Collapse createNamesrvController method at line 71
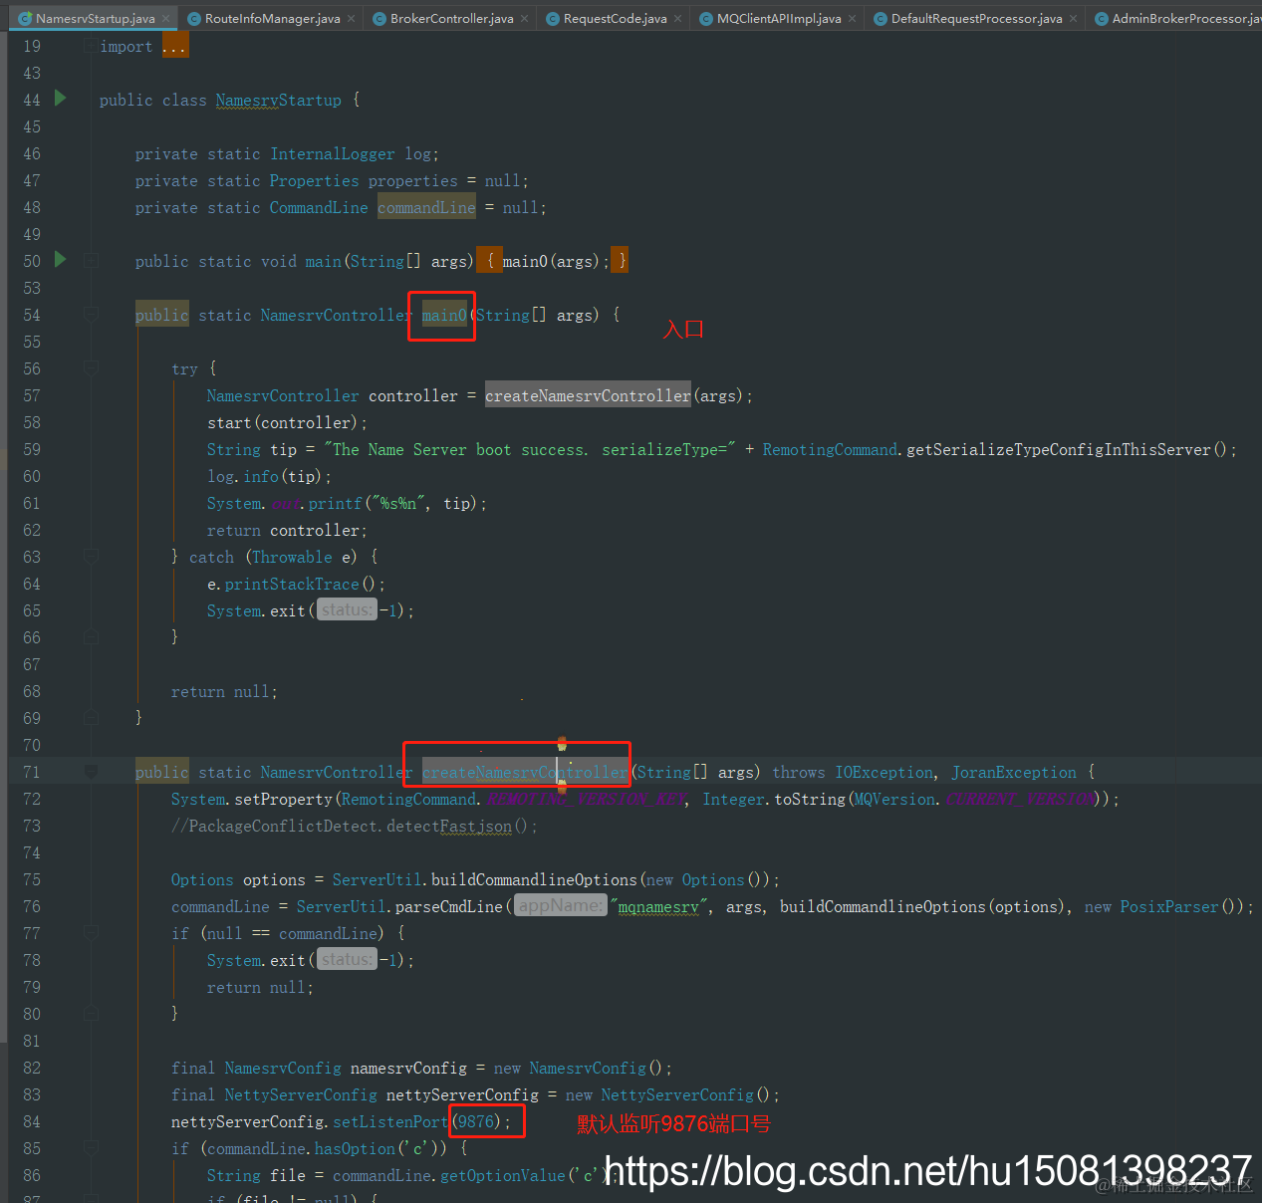The image size is (1262, 1203). pos(91,772)
